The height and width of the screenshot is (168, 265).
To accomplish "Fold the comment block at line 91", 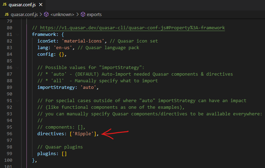I will click(x=17, y=101).
